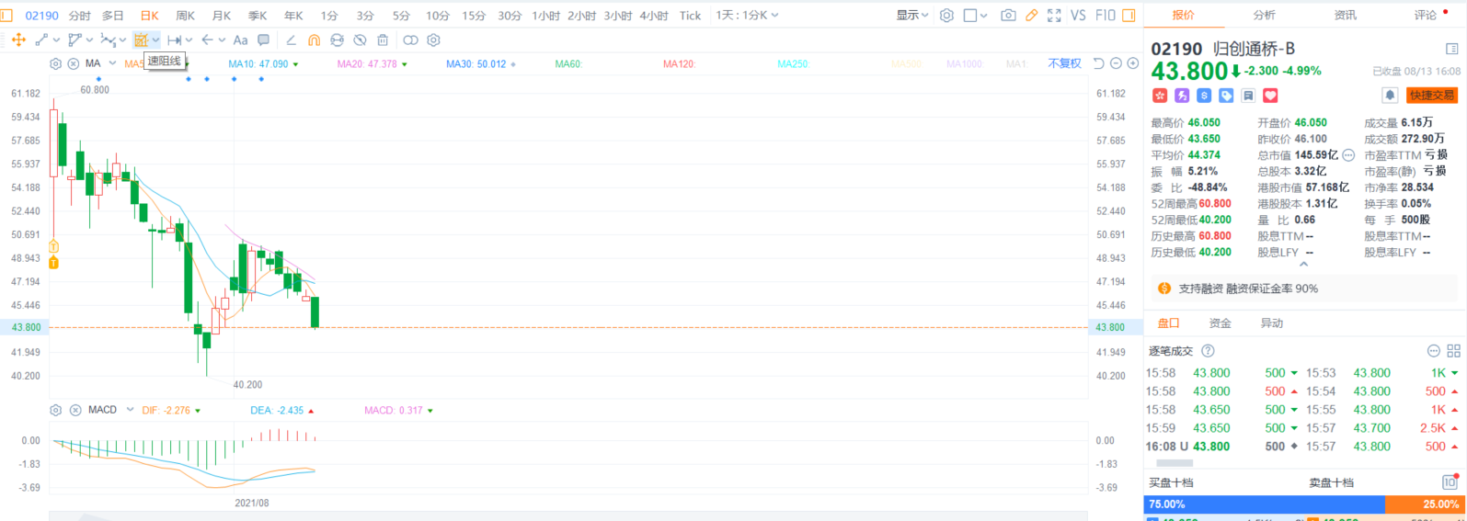Click the VS compare stocks icon
Screen dimensions: 1467x521
click(x=1078, y=16)
